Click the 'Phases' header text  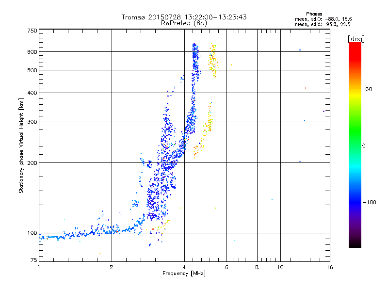pos(314,14)
